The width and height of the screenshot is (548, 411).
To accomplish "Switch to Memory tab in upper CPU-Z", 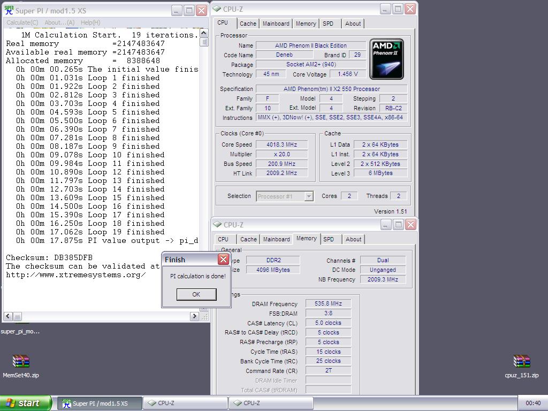I will [306, 24].
